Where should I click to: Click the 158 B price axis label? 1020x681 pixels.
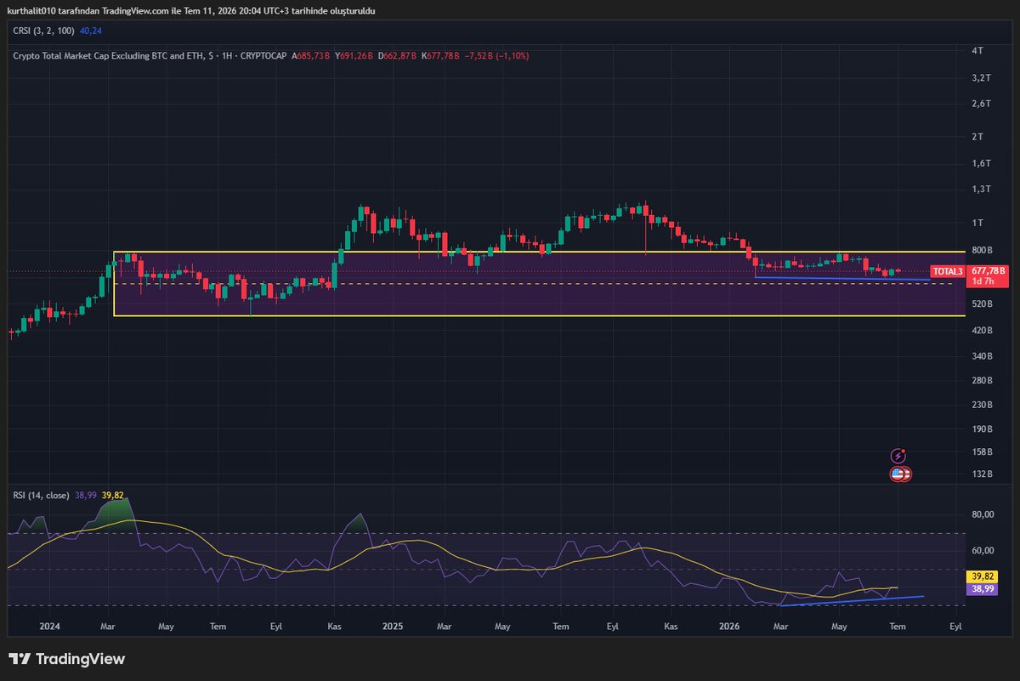pos(983,452)
